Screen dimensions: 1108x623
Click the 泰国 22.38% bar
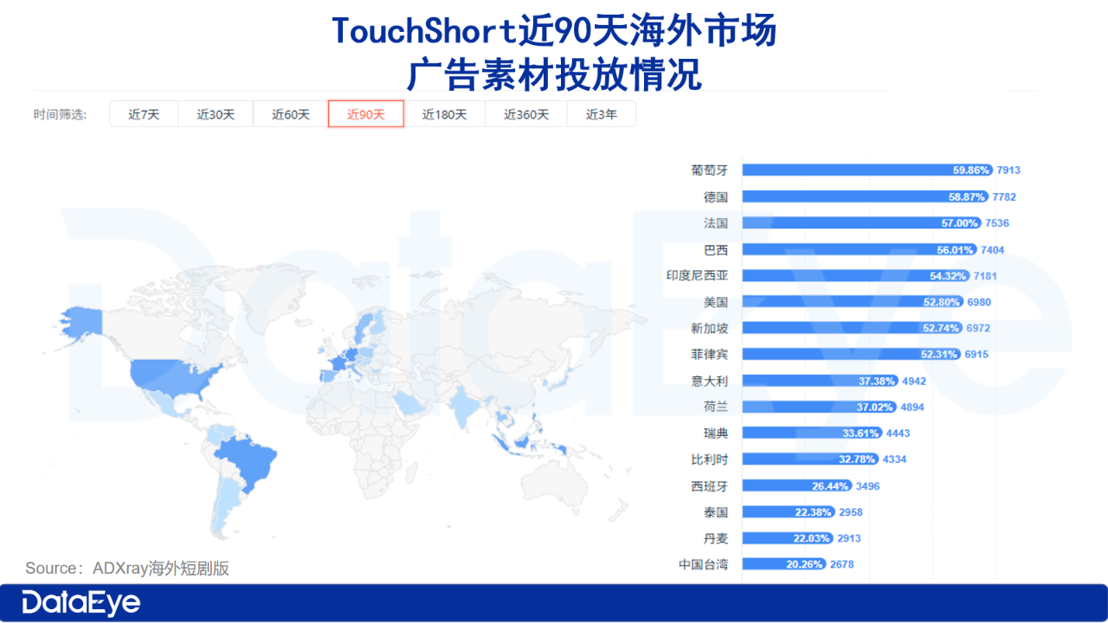pyautogui.click(x=789, y=512)
